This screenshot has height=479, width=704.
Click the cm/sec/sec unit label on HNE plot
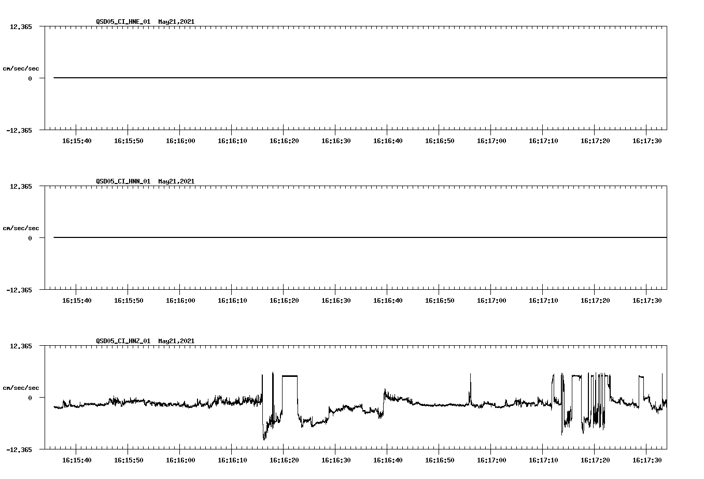coord(21,67)
